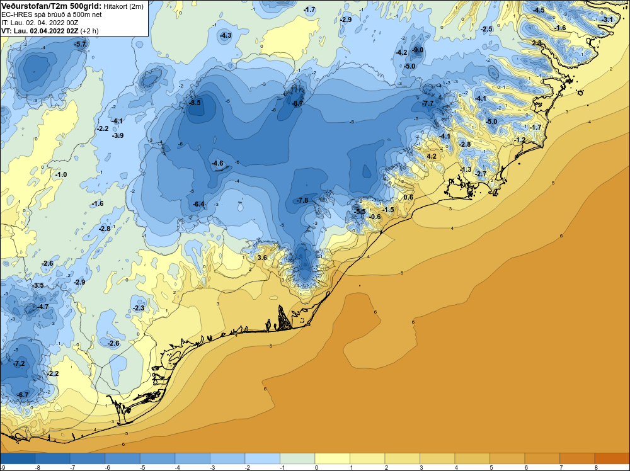
Task: Click the -4.7 temperature label
Action: [x=42, y=307]
